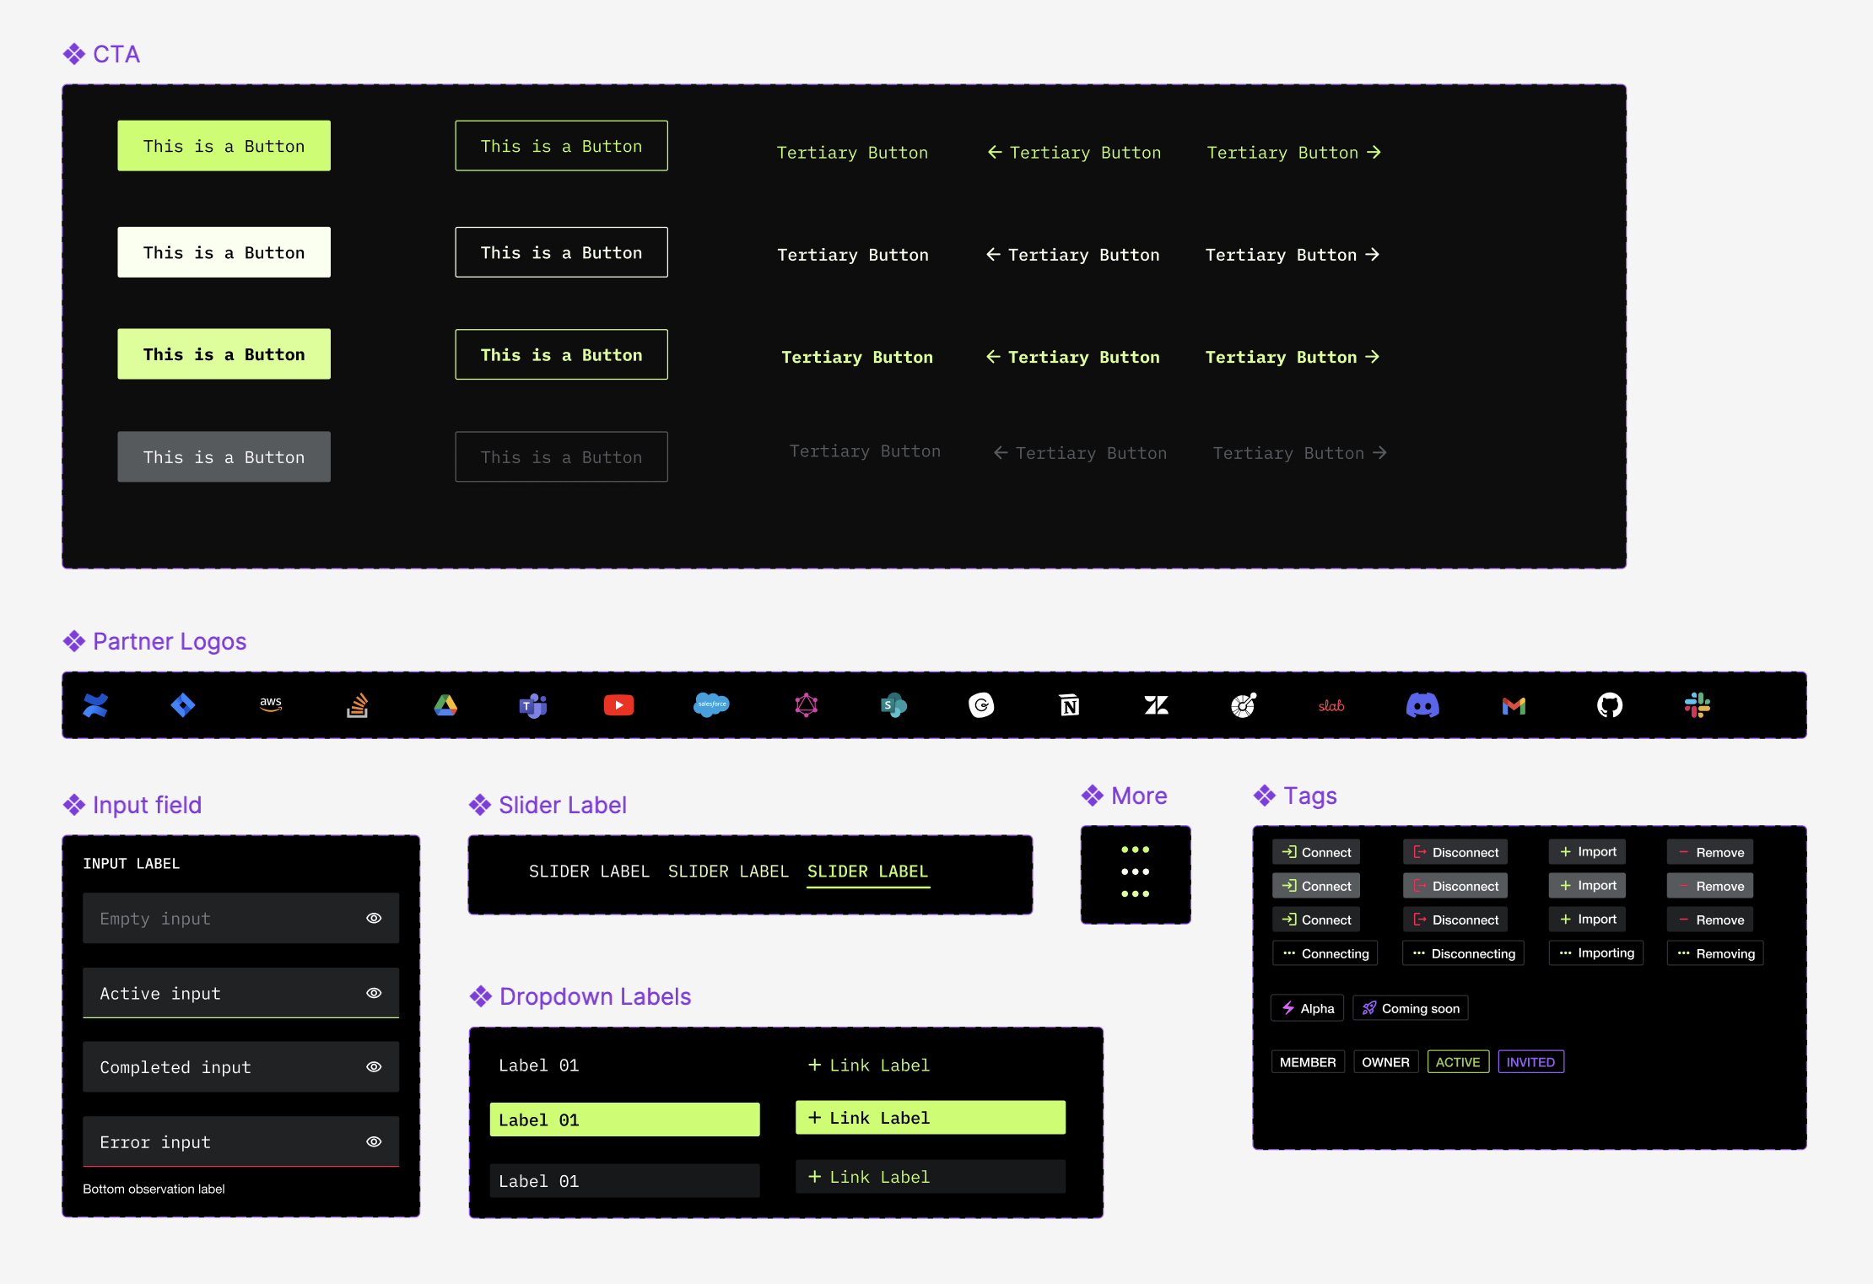Select the Slack logo at the row's end
The width and height of the screenshot is (1873, 1284).
[1697, 705]
